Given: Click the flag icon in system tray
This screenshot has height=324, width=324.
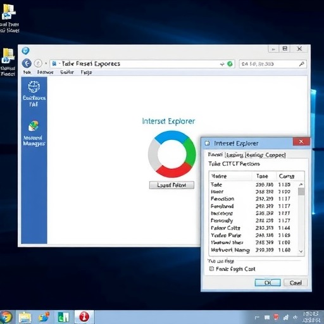Looking at the screenshot, I should coord(257,318).
